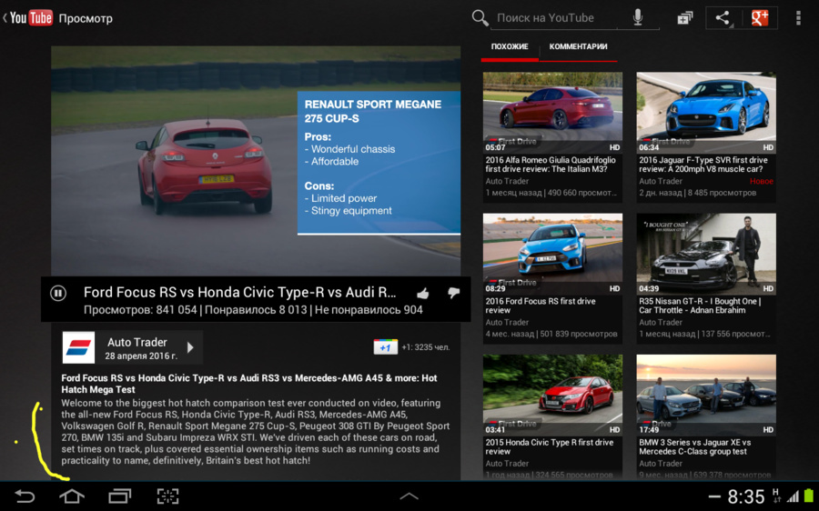Click the video title "Ford Focus RS vs Honda Civic"
The image size is (819, 511).
pos(239,292)
